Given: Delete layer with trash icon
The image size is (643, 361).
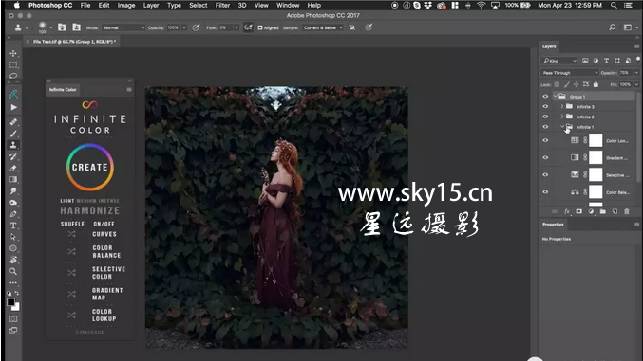Looking at the screenshot, I should [x=627, y=211].
